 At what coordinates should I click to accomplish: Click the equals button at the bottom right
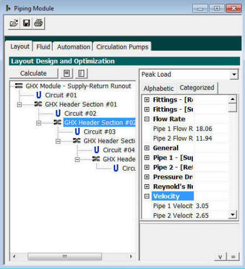point(233,257)
